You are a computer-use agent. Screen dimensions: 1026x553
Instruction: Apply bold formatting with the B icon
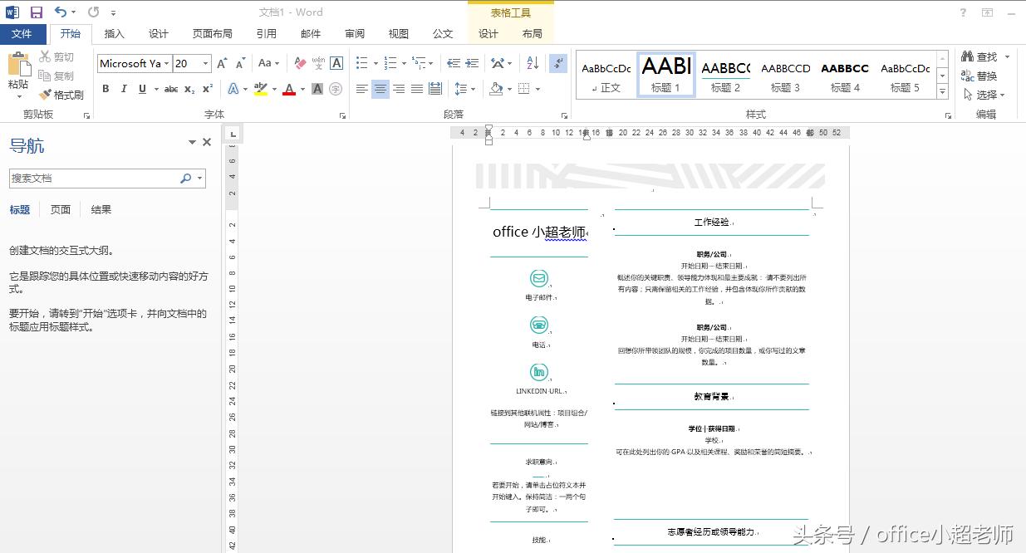coord(106,87)
